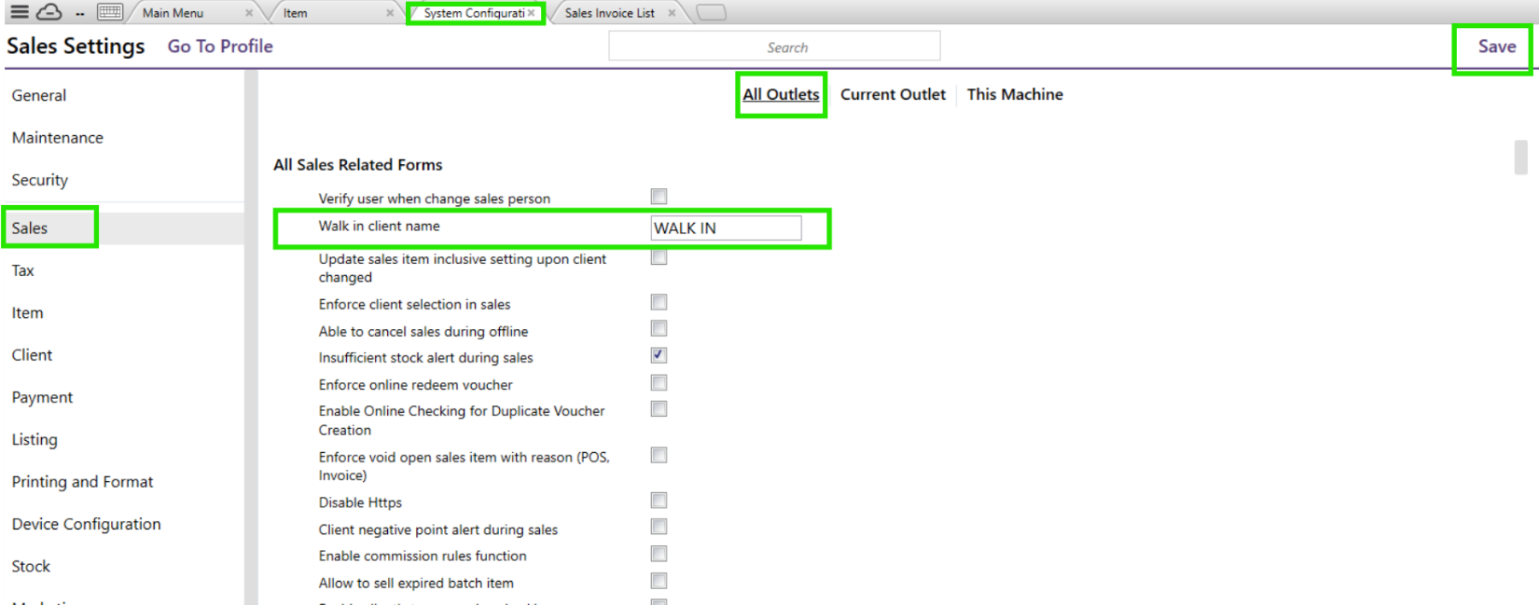Select This Machine scope tab
The width and height of the screenshot is (1539, 605).
point(1015,94)
